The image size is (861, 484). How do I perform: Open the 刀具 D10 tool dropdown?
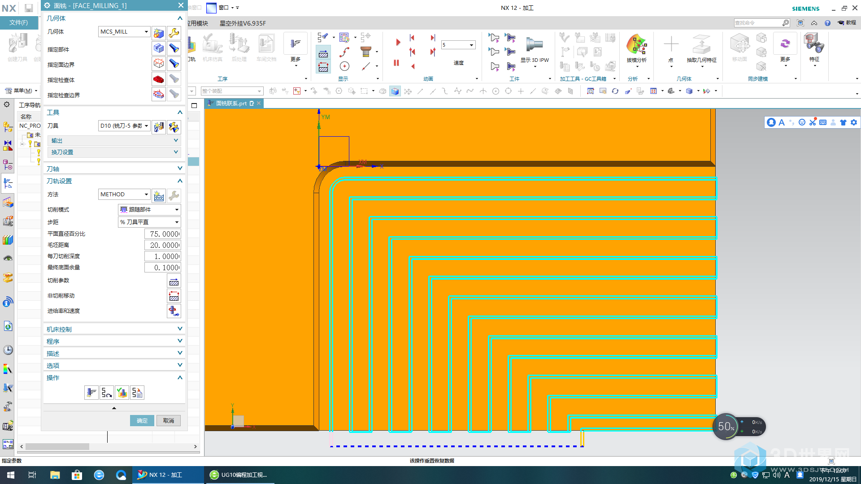click(124, 125)
